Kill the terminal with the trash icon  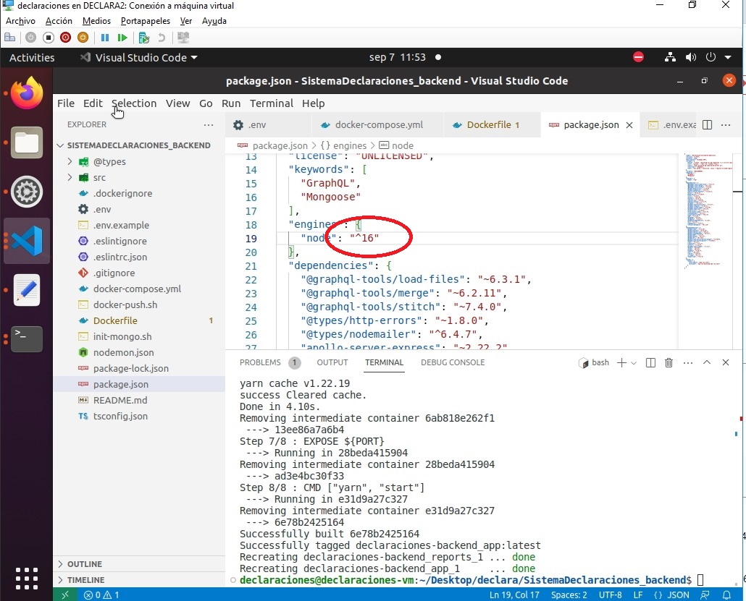669,362
